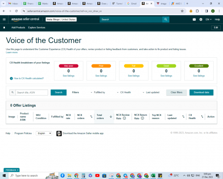Click the Help link in the header
This screenshot has height=179, width=223.
[x=217, y=20]
